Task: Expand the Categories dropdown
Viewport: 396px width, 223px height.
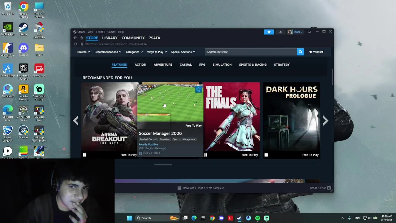Action: coord(134,52)
